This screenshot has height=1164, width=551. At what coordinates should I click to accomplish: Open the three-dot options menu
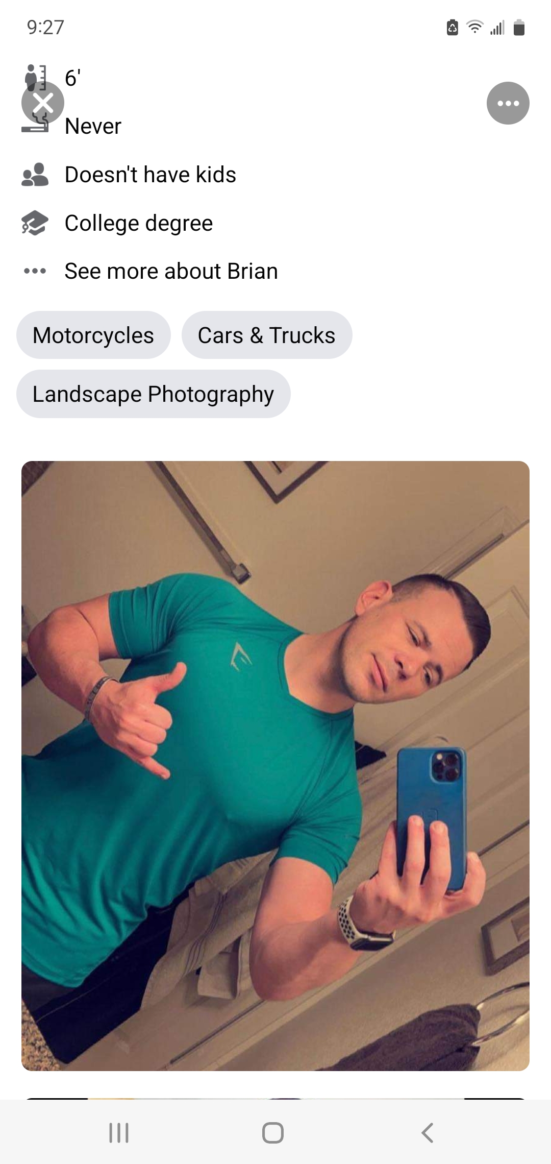[x=508, y=103]
